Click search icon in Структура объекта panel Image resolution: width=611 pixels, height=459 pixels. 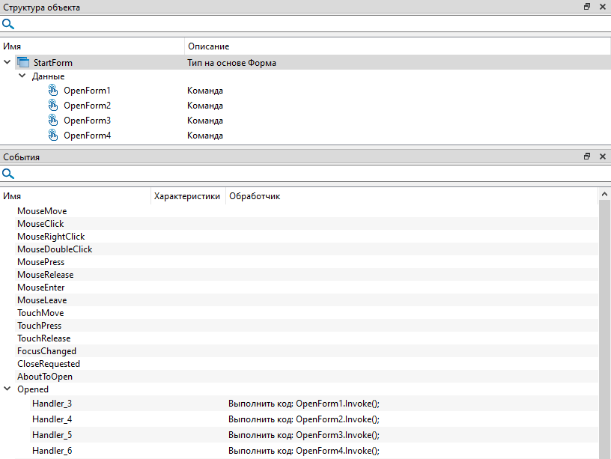pyautogui.click(x=8, y=24)
